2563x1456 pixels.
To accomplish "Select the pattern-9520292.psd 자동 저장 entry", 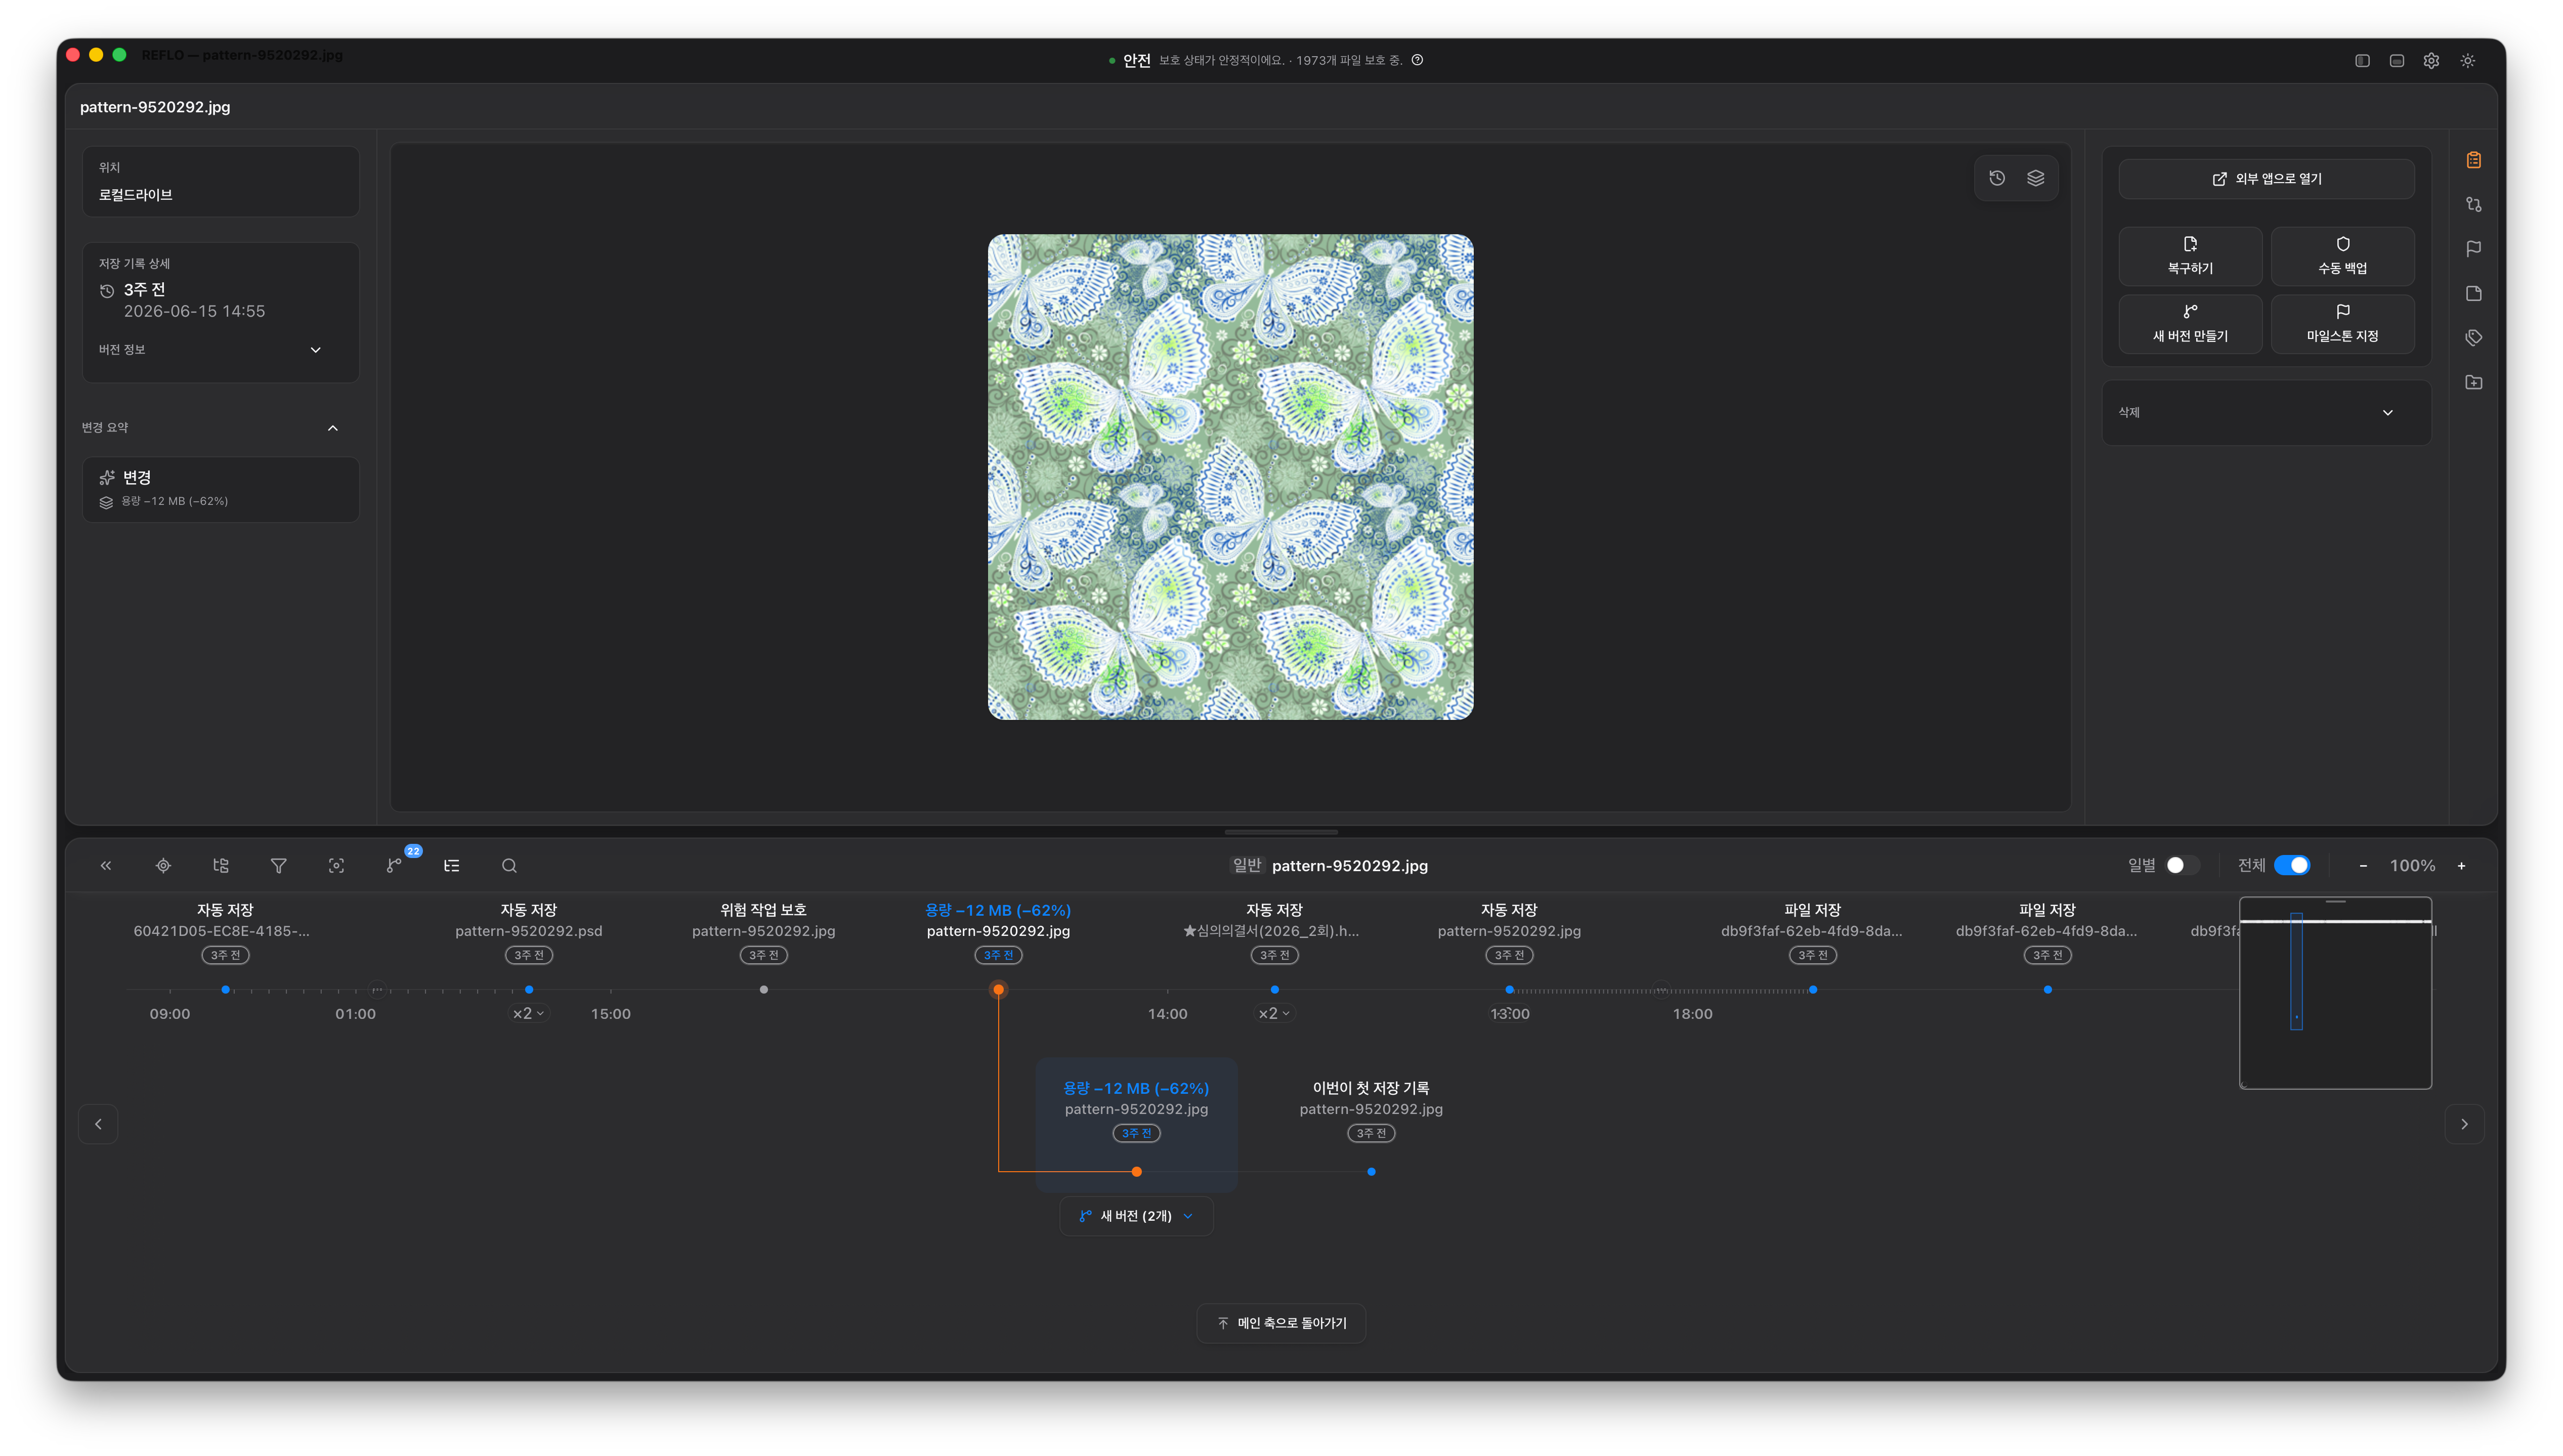I will [529, 931].
